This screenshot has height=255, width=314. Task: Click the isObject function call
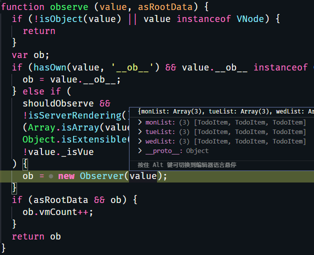pyautogui.click(x=61, y=19)
